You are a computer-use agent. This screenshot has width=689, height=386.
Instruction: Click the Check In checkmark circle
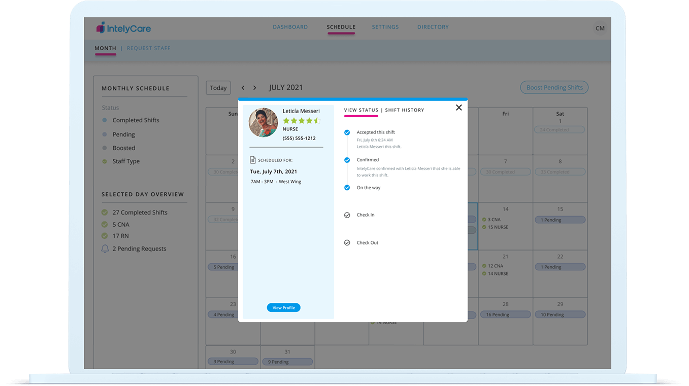[x=347, y=215]
